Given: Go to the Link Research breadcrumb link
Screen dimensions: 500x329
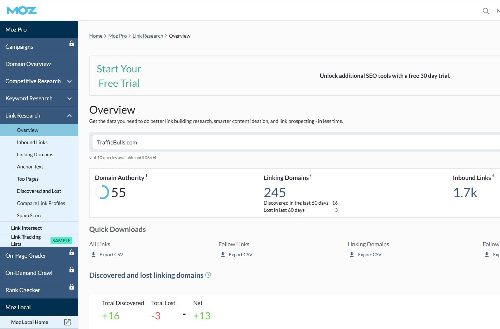Looking at the screenshot, I should pos(148,36).
